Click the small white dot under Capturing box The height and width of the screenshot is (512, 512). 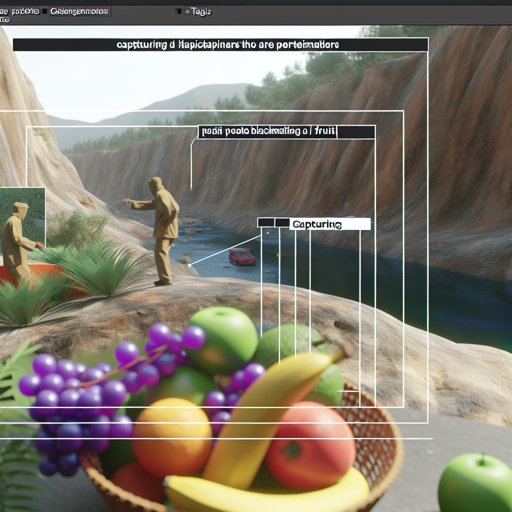267,232
